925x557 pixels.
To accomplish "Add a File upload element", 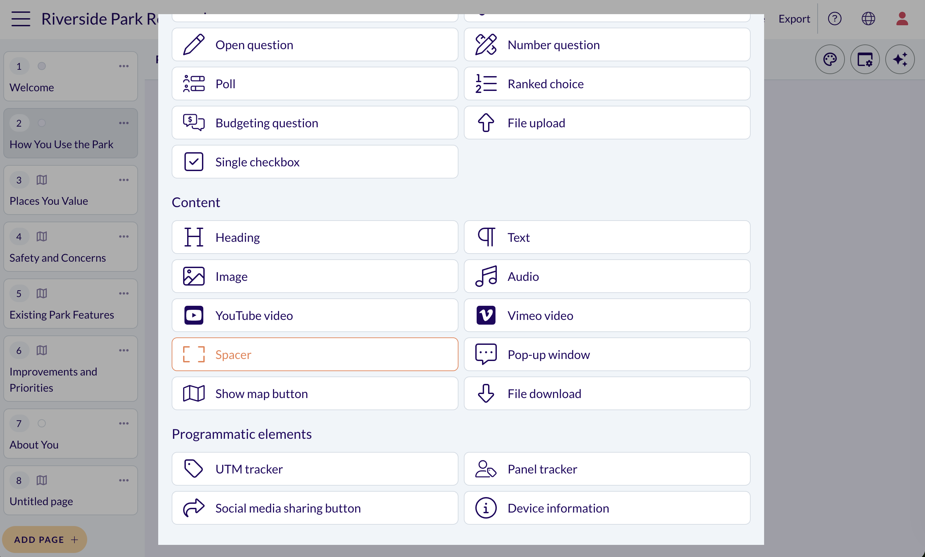I will click(607, 123).
